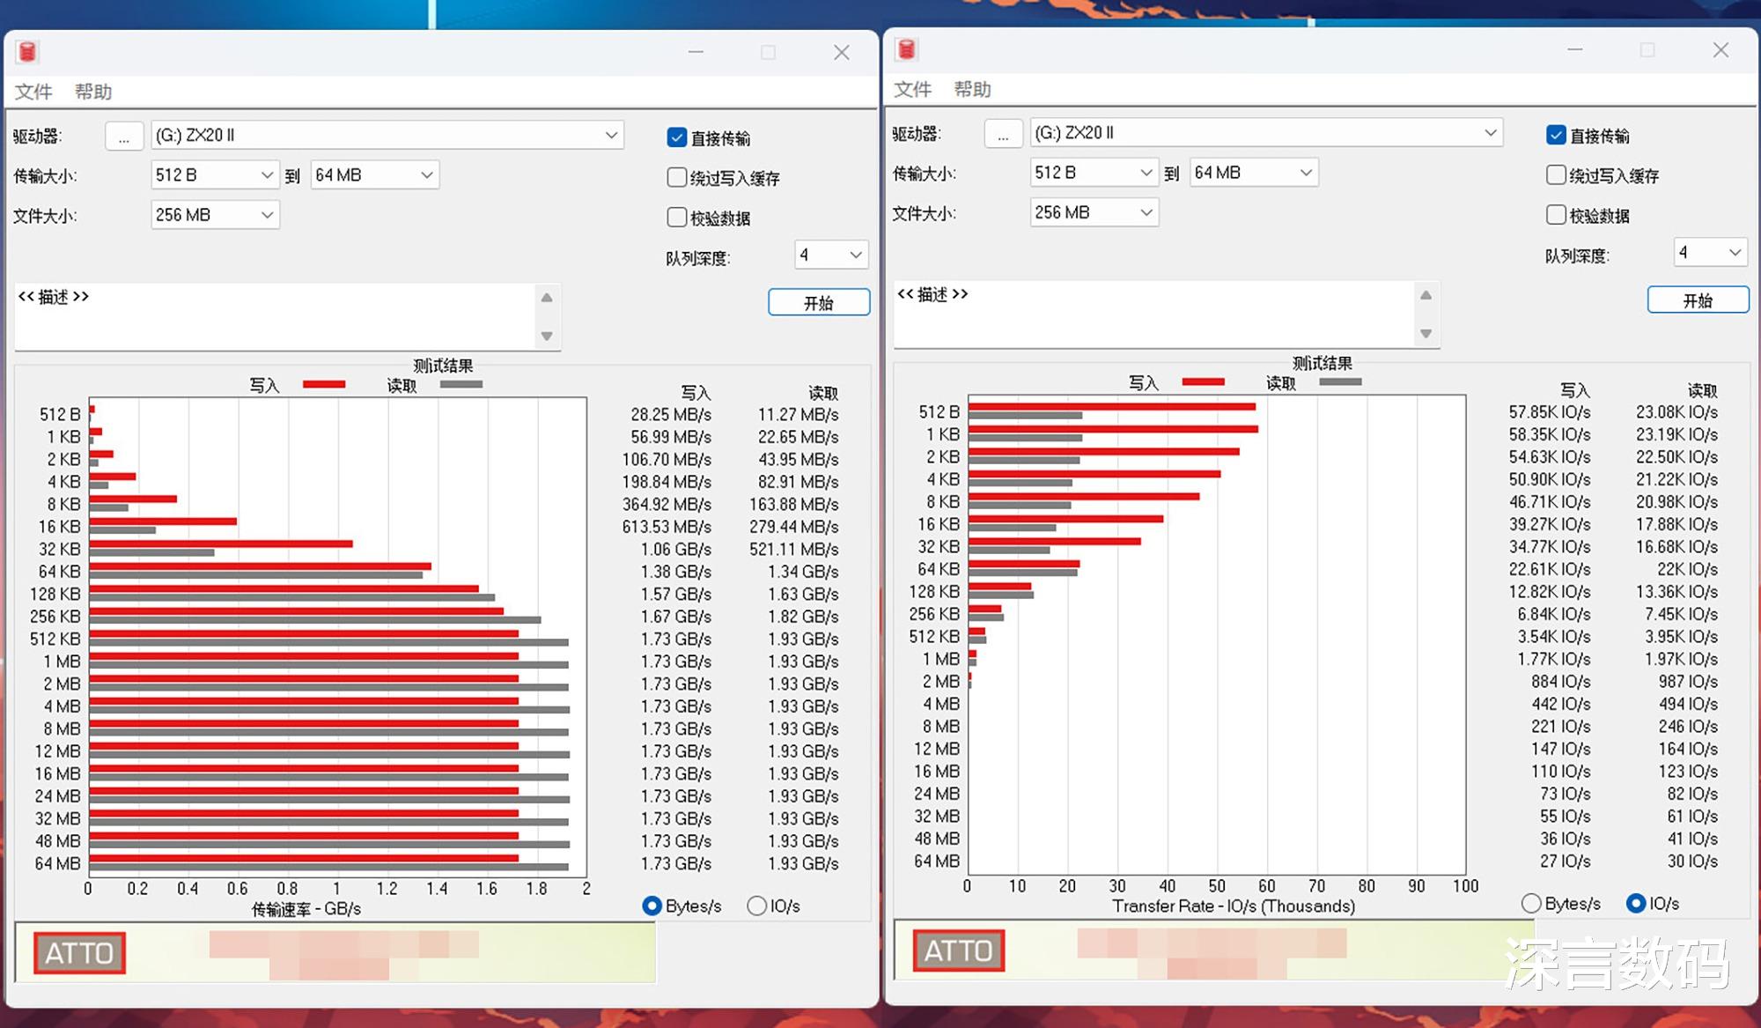This screenshot has height=1028, width=1761.
Task: Click the description scroll-up arrow in the left window
Action: [x=547, y=298]
